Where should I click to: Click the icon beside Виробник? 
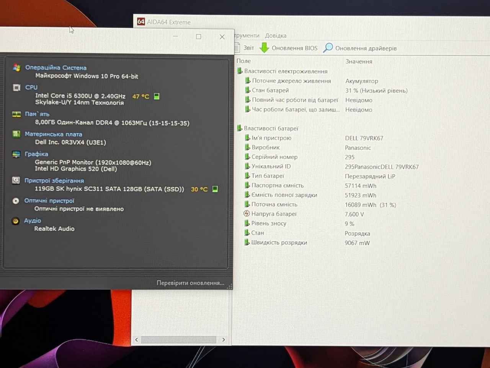248,147
